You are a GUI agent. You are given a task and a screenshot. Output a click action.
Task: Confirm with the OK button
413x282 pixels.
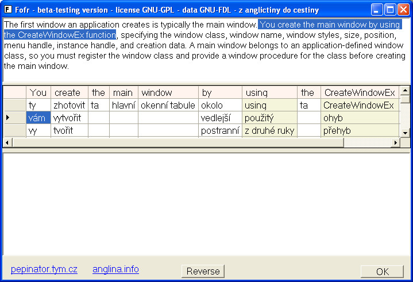click(382, 272)
